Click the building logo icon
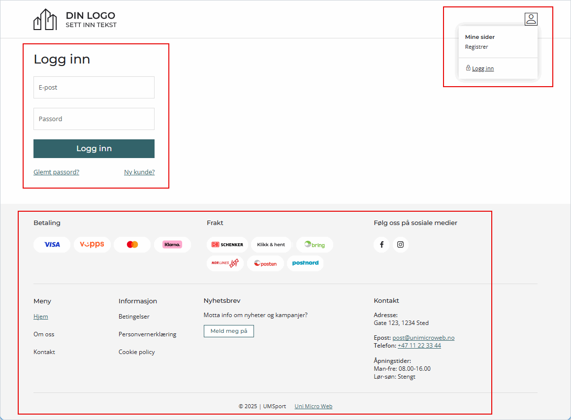 [x=45, y=20]
